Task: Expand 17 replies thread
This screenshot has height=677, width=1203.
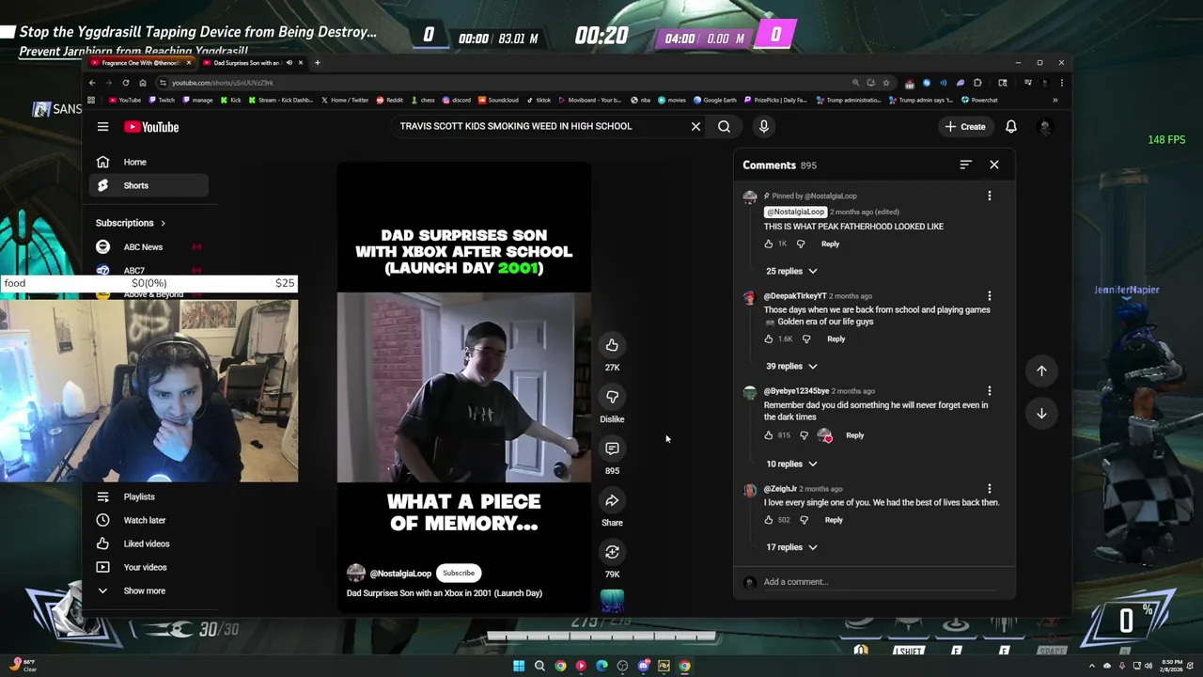Action: 791,547
